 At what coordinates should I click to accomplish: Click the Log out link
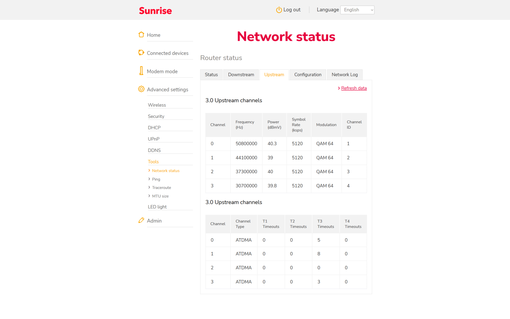[x=292, y=10]
